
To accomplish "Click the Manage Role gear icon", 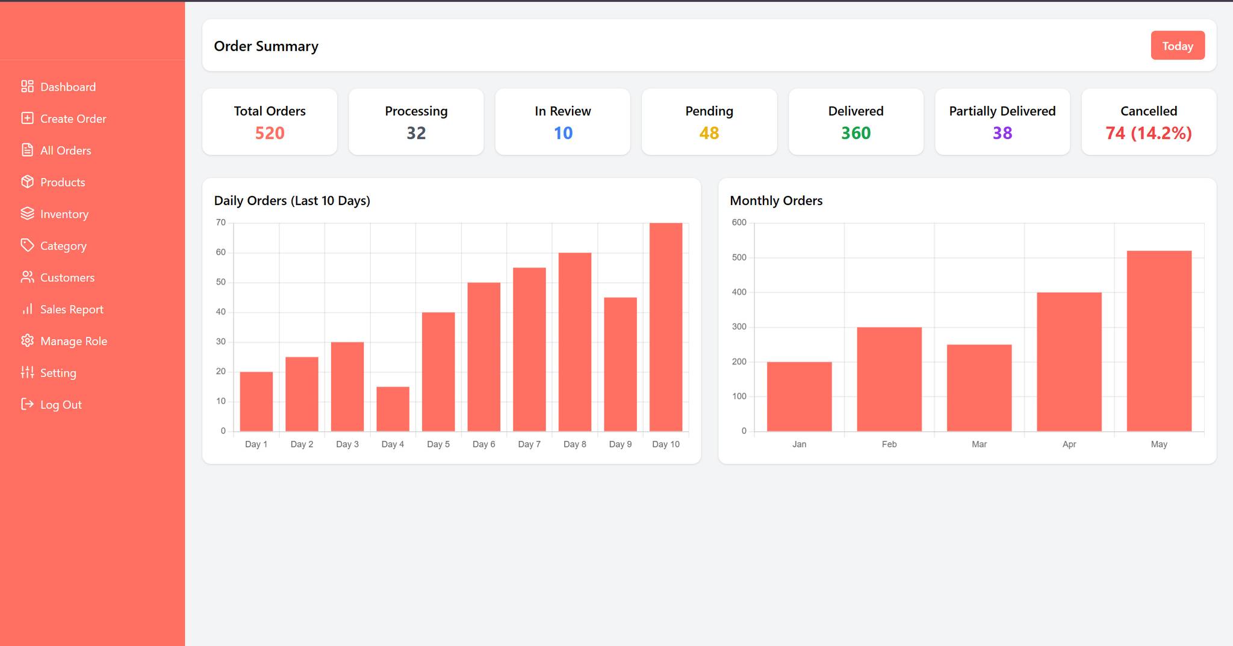I will click(27, 341).
